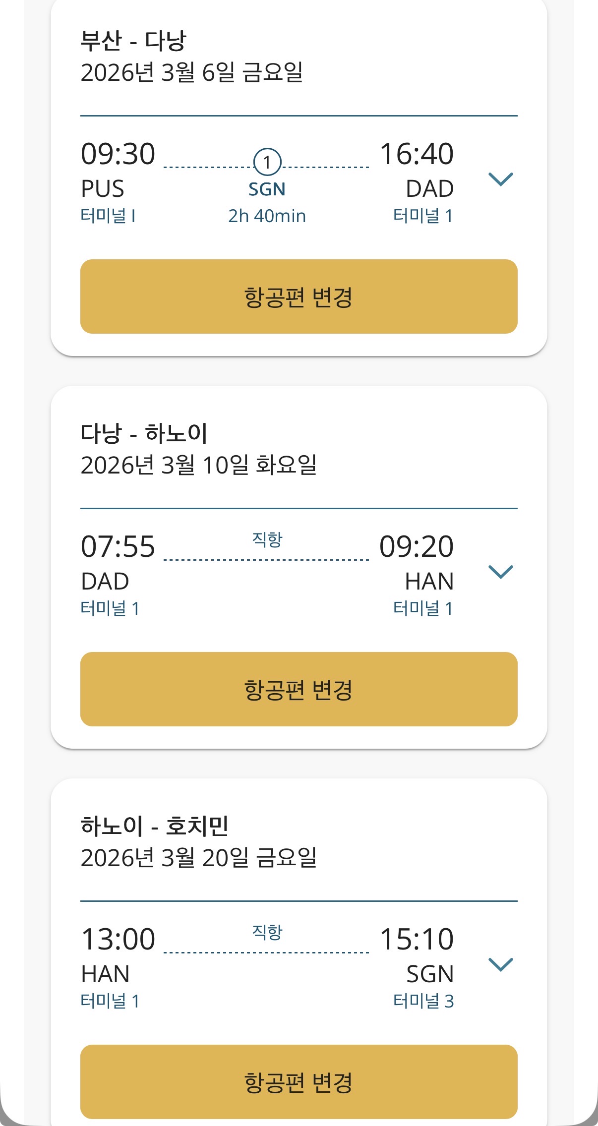Click the 2026년 3월 10일 화요일 date line
598x1126 pixels.
[x=198, y=465]
